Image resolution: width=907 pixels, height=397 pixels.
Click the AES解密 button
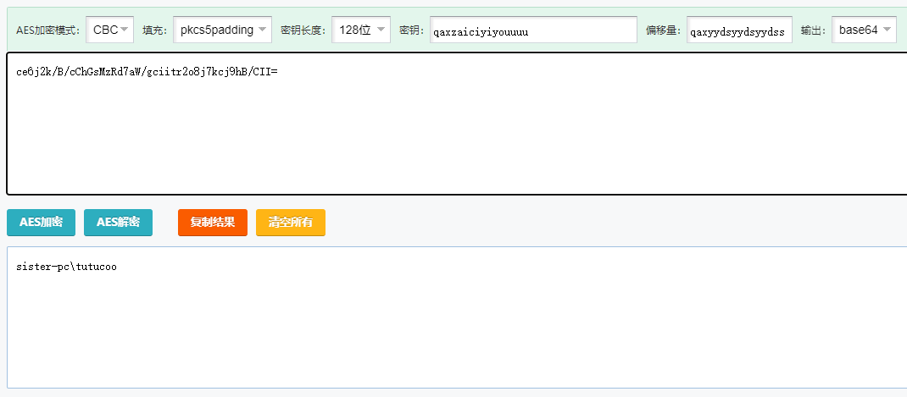click(118, 223)
